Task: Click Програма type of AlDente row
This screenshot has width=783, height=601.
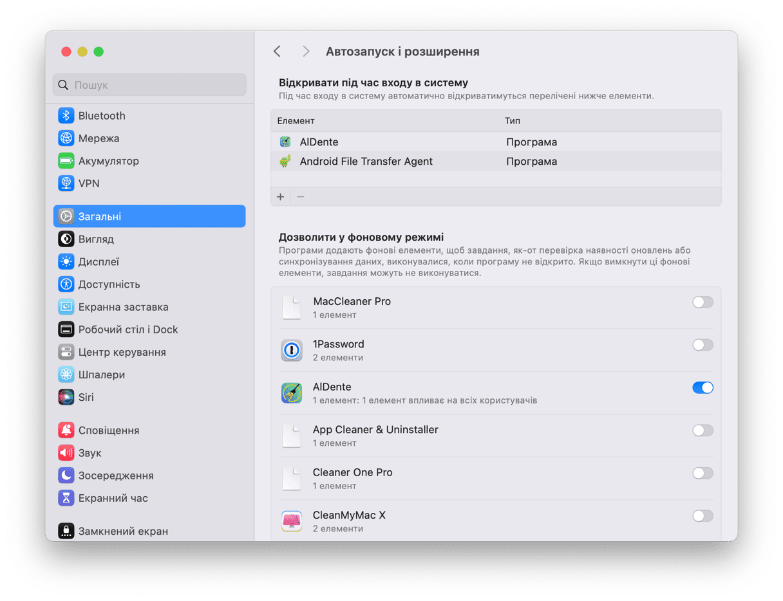Action: (x=531, y=142)
